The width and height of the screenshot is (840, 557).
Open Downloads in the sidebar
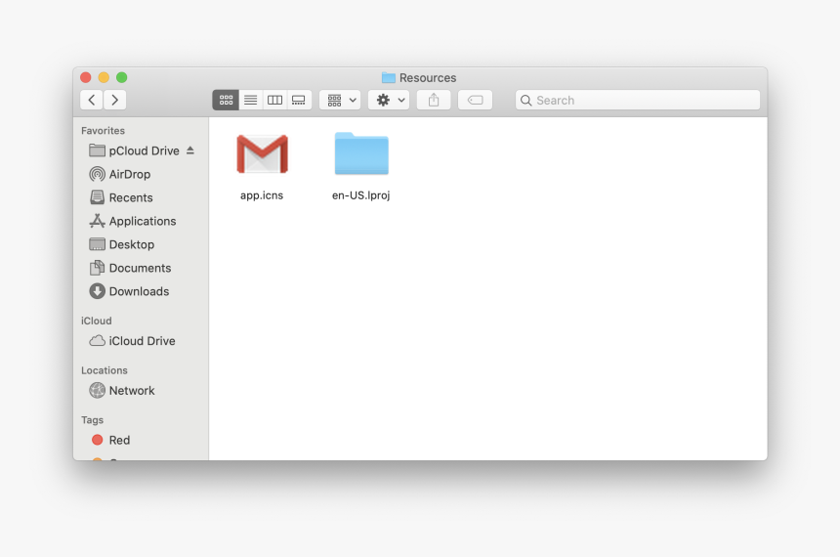click(141, 291)
